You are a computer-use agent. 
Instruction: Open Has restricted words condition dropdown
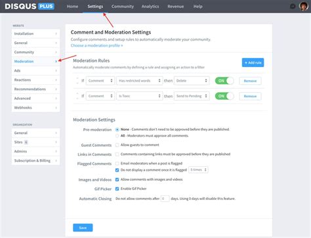tap(140, 81)
